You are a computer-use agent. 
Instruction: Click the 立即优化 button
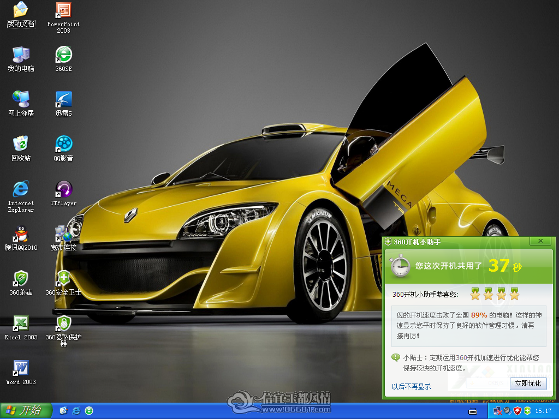click(528, 384)
